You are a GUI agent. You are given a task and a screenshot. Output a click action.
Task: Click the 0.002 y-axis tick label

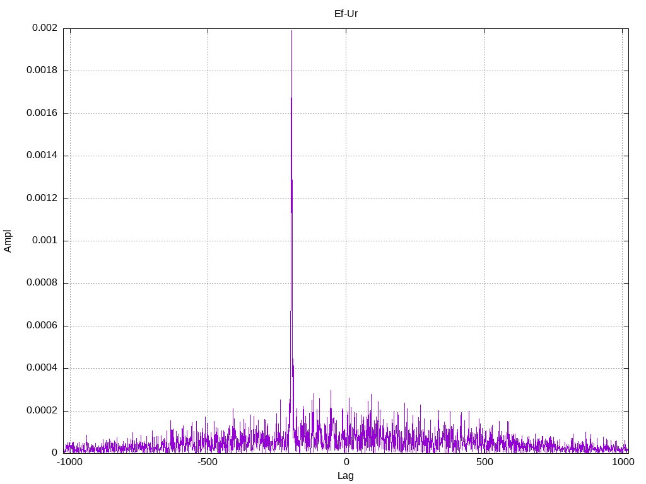(45, 28)
